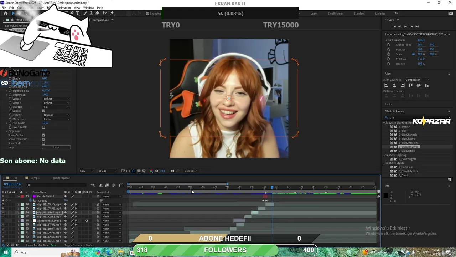Hide layer 14 clip_01...TAHY.mp4
The height and width of the screenshot is (257, 456).
[x=3, y=205]
